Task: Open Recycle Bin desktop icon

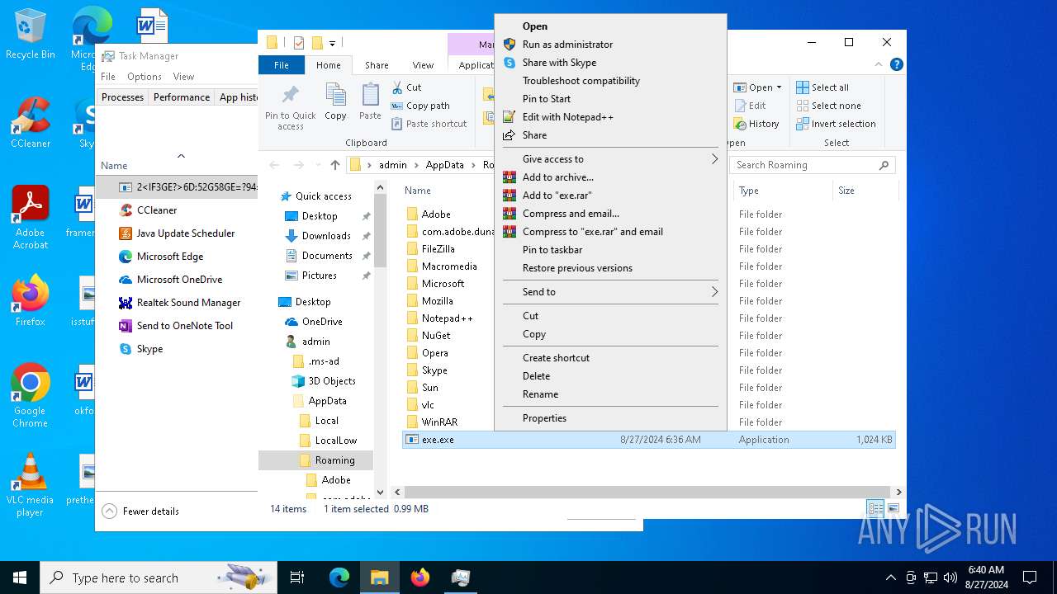Action: coord(30,35)
